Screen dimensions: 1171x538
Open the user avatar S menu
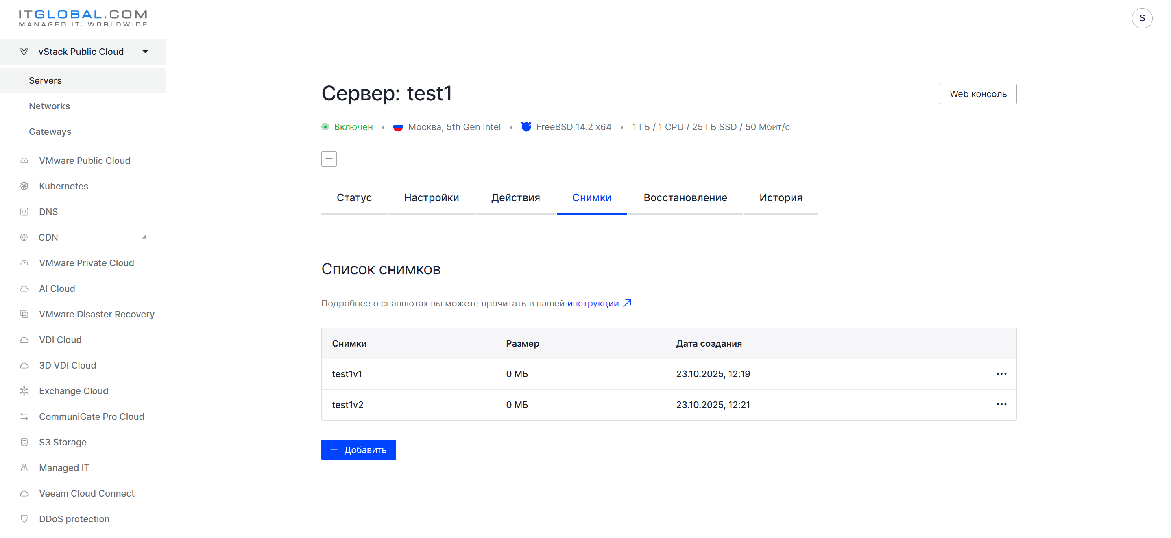(x=1142, y=18)
